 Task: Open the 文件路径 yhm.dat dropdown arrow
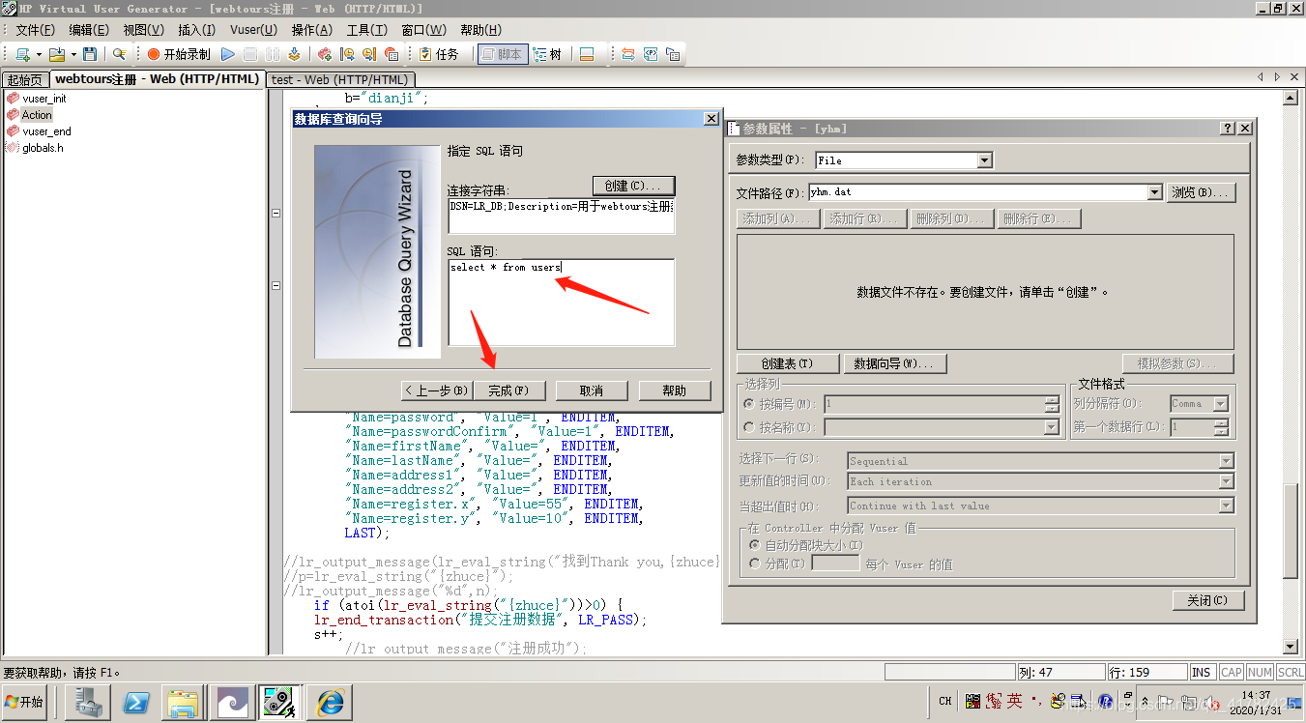click(1154, 192)
